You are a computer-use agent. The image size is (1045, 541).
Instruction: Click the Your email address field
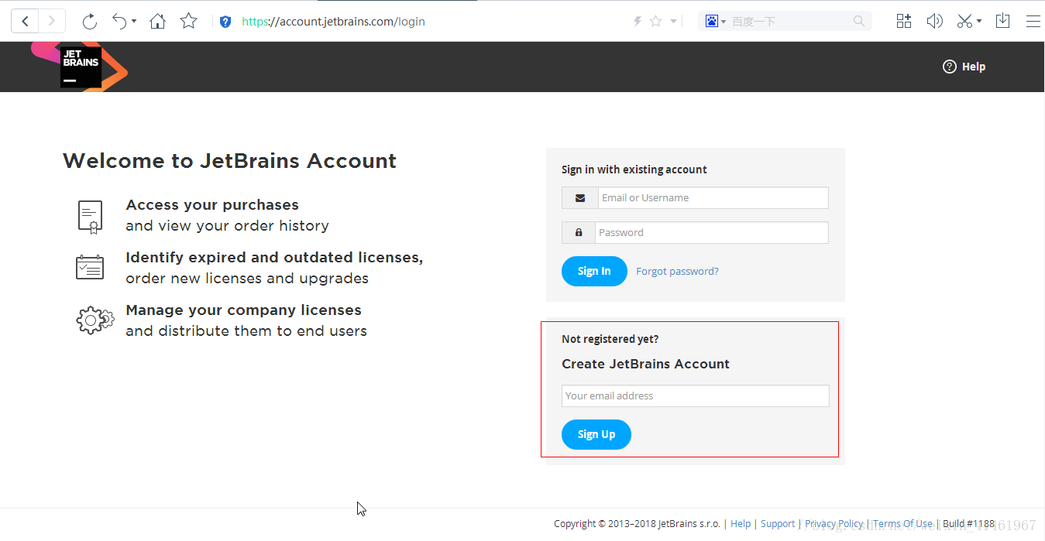(x=695, y=395)
